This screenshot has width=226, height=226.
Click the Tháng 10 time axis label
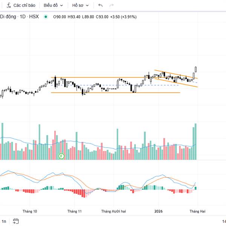click(x=30, y=211)
